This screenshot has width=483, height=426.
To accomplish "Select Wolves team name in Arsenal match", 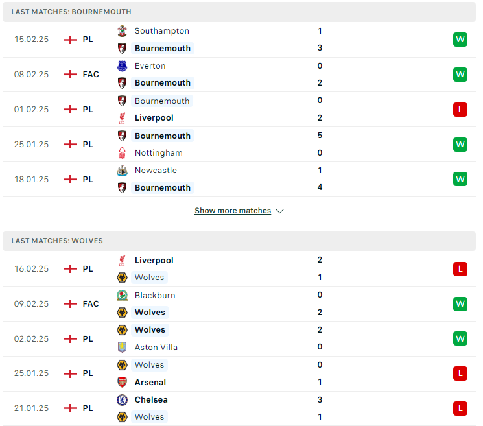I will point(149,364).
